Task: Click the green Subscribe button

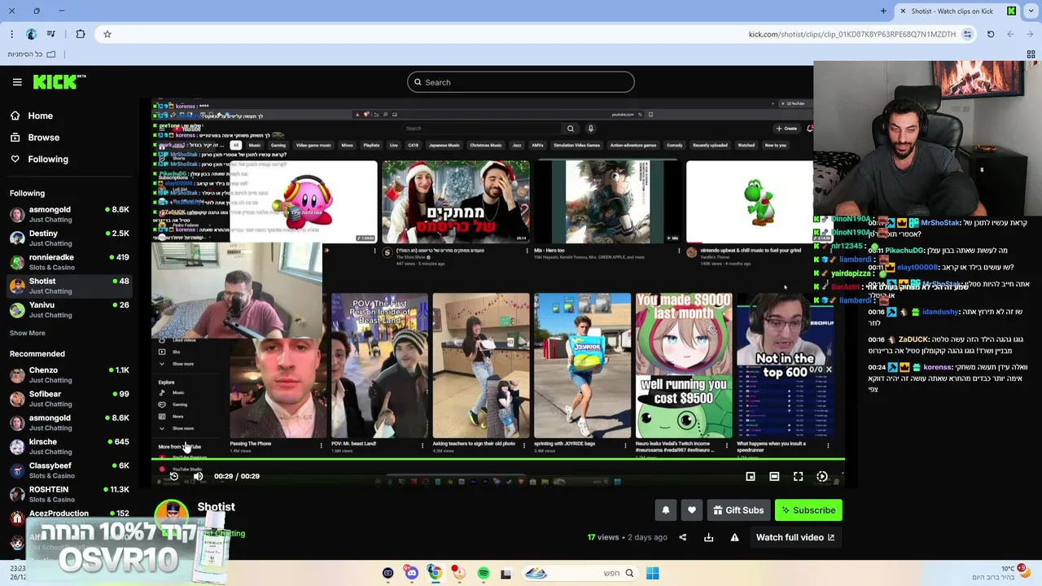Action: point(808,510)
